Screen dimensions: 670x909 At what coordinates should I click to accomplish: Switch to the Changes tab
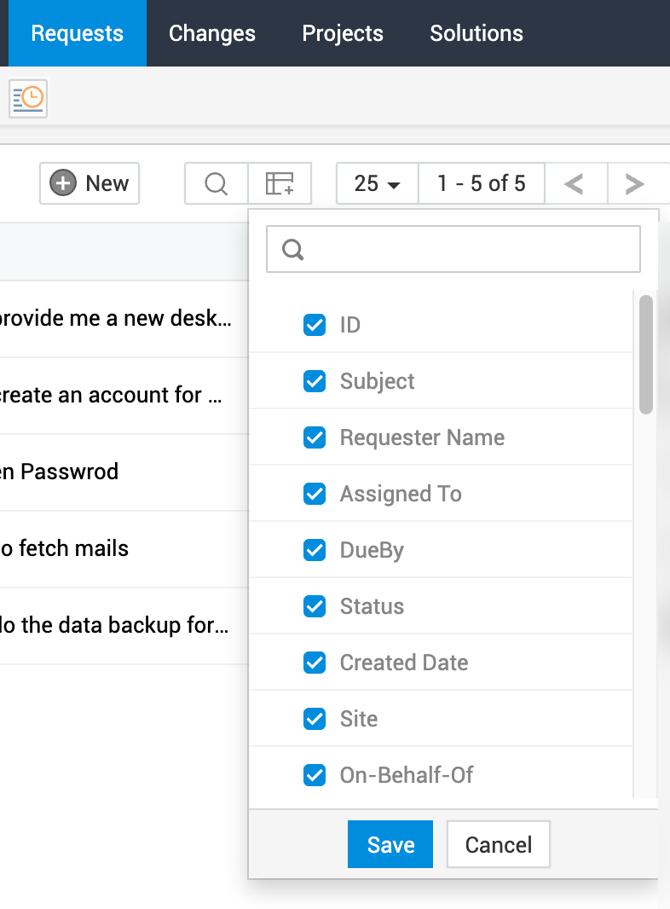212,33
